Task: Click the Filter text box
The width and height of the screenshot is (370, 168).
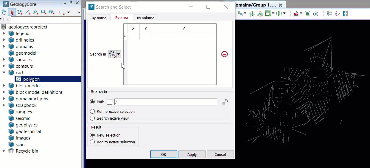Action: click(46, 20)
